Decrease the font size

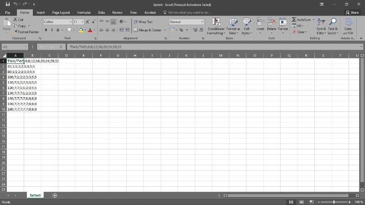tap(94, 22)
